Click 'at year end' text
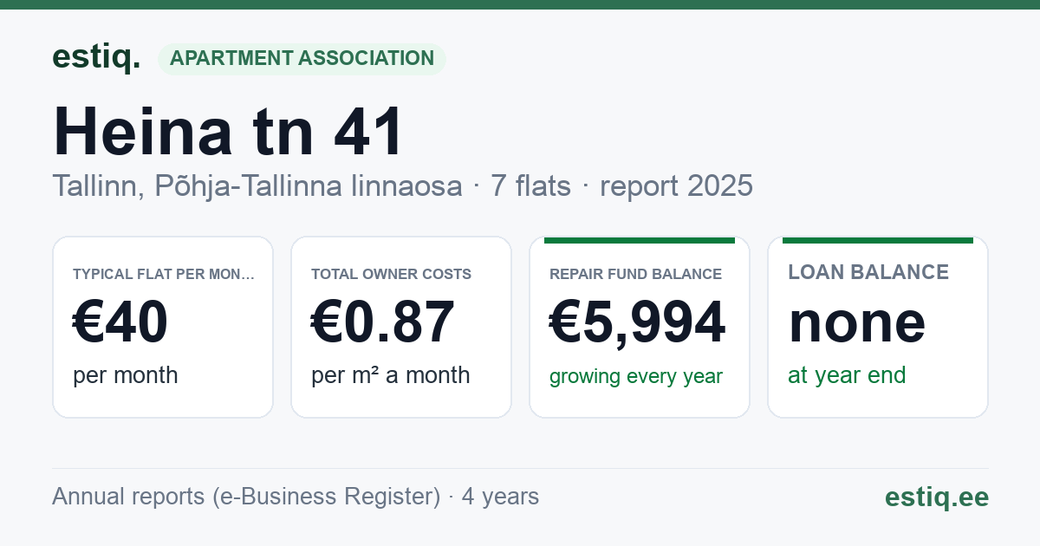This screenshot has width=1040, height=546. (847, 375)
